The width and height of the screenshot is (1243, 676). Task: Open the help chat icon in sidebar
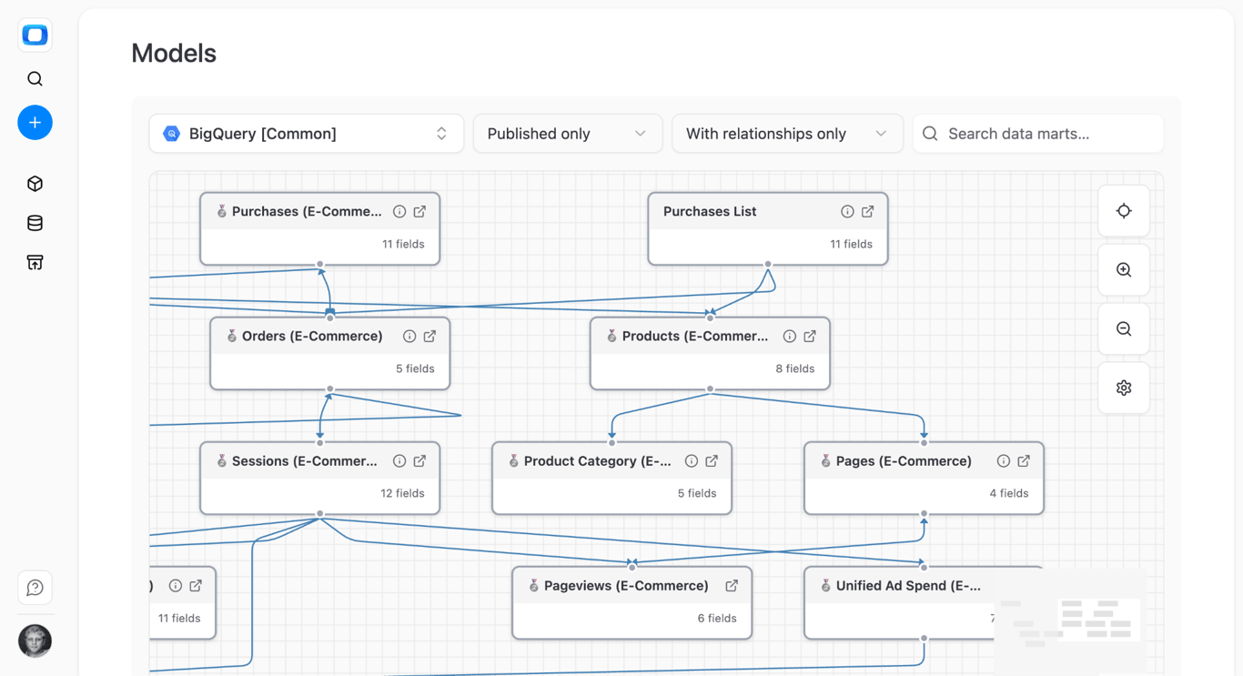point(35,588)
